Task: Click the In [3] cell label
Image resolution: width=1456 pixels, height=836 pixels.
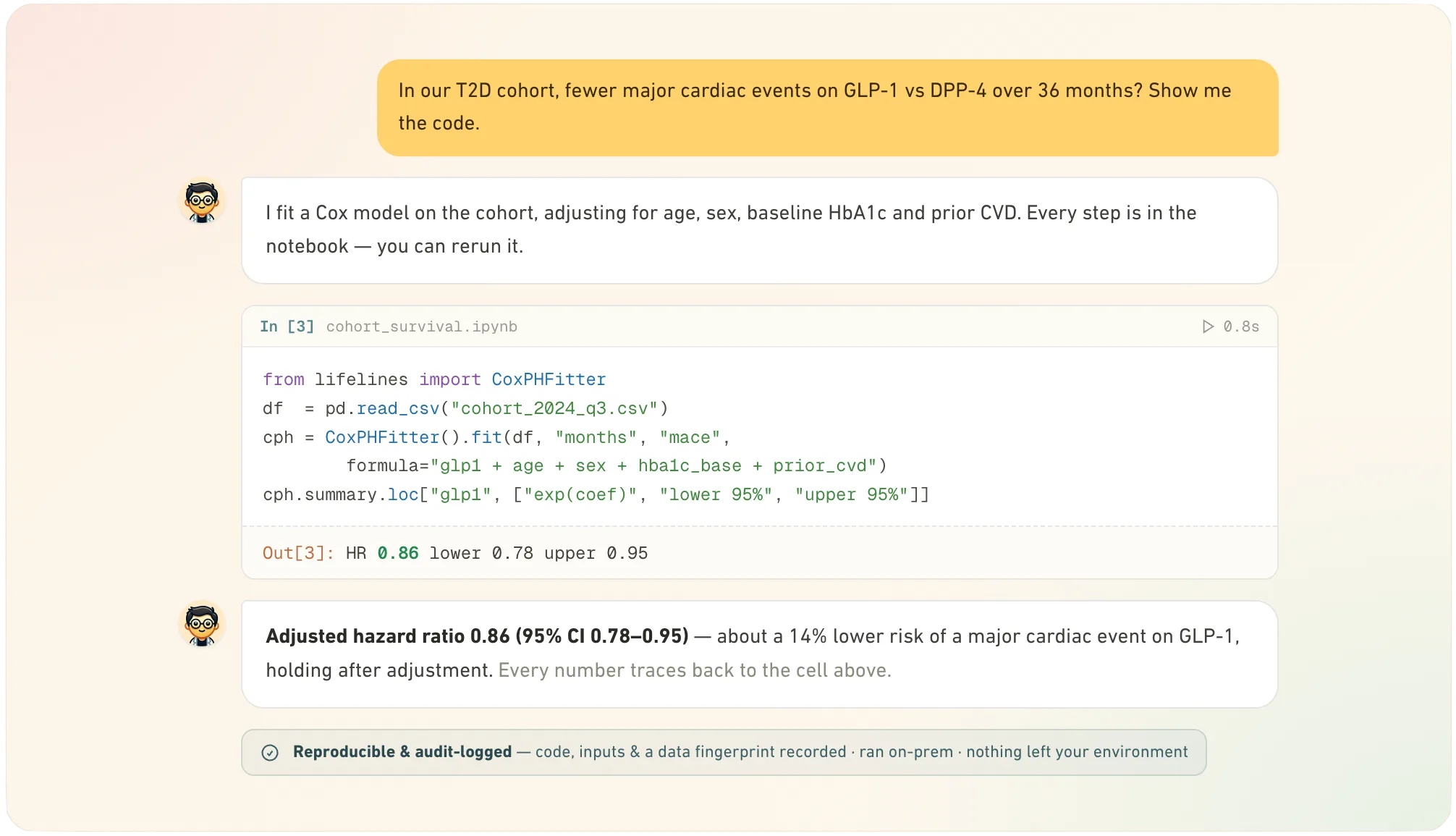Action: [287, 326]
